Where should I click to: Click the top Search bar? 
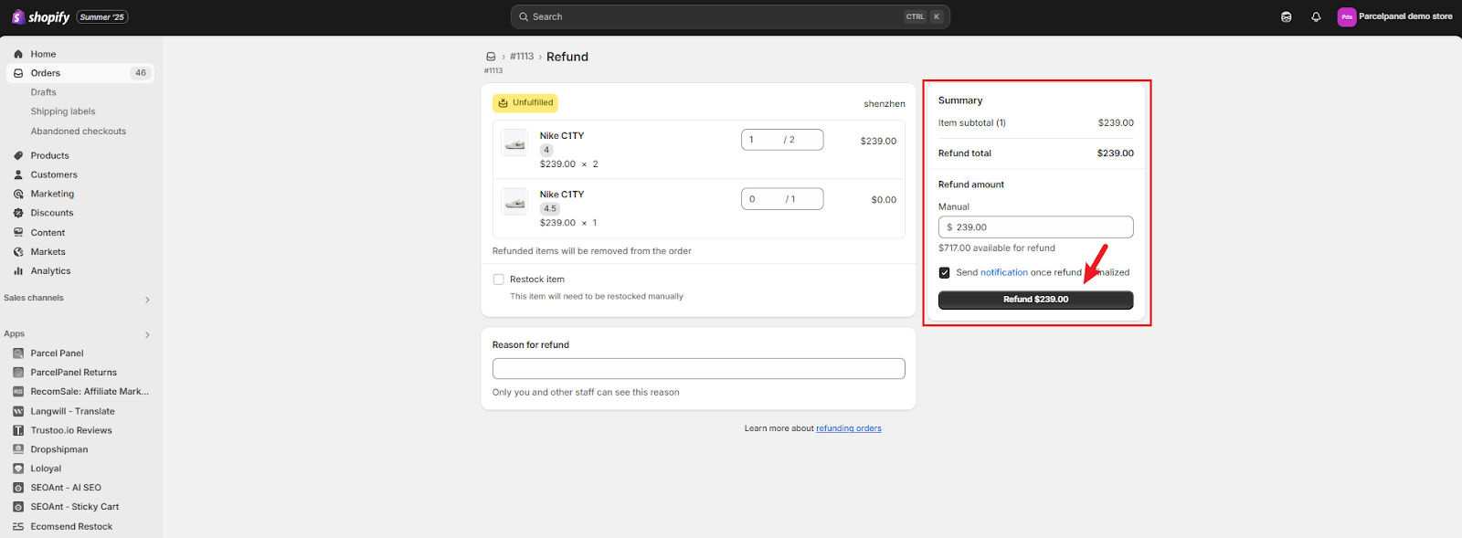[x=730, y=16]
